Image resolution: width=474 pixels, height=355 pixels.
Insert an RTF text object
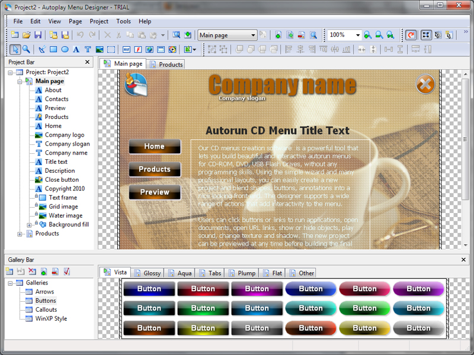coord(126,49)
